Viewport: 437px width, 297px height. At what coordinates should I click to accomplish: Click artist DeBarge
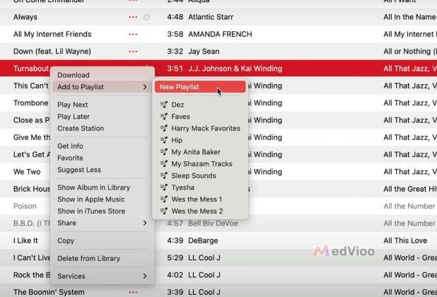(x=203, y=240)
